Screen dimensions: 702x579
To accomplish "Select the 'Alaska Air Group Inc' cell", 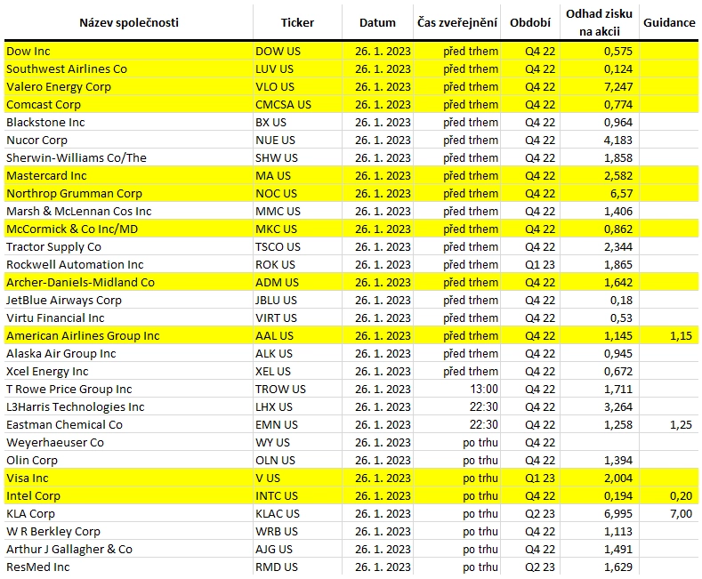I will [128, 353].
